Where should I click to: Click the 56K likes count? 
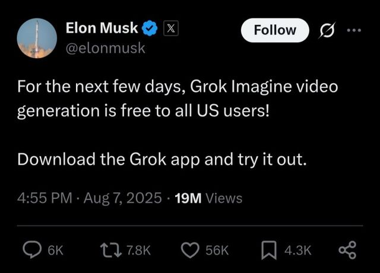217,251
